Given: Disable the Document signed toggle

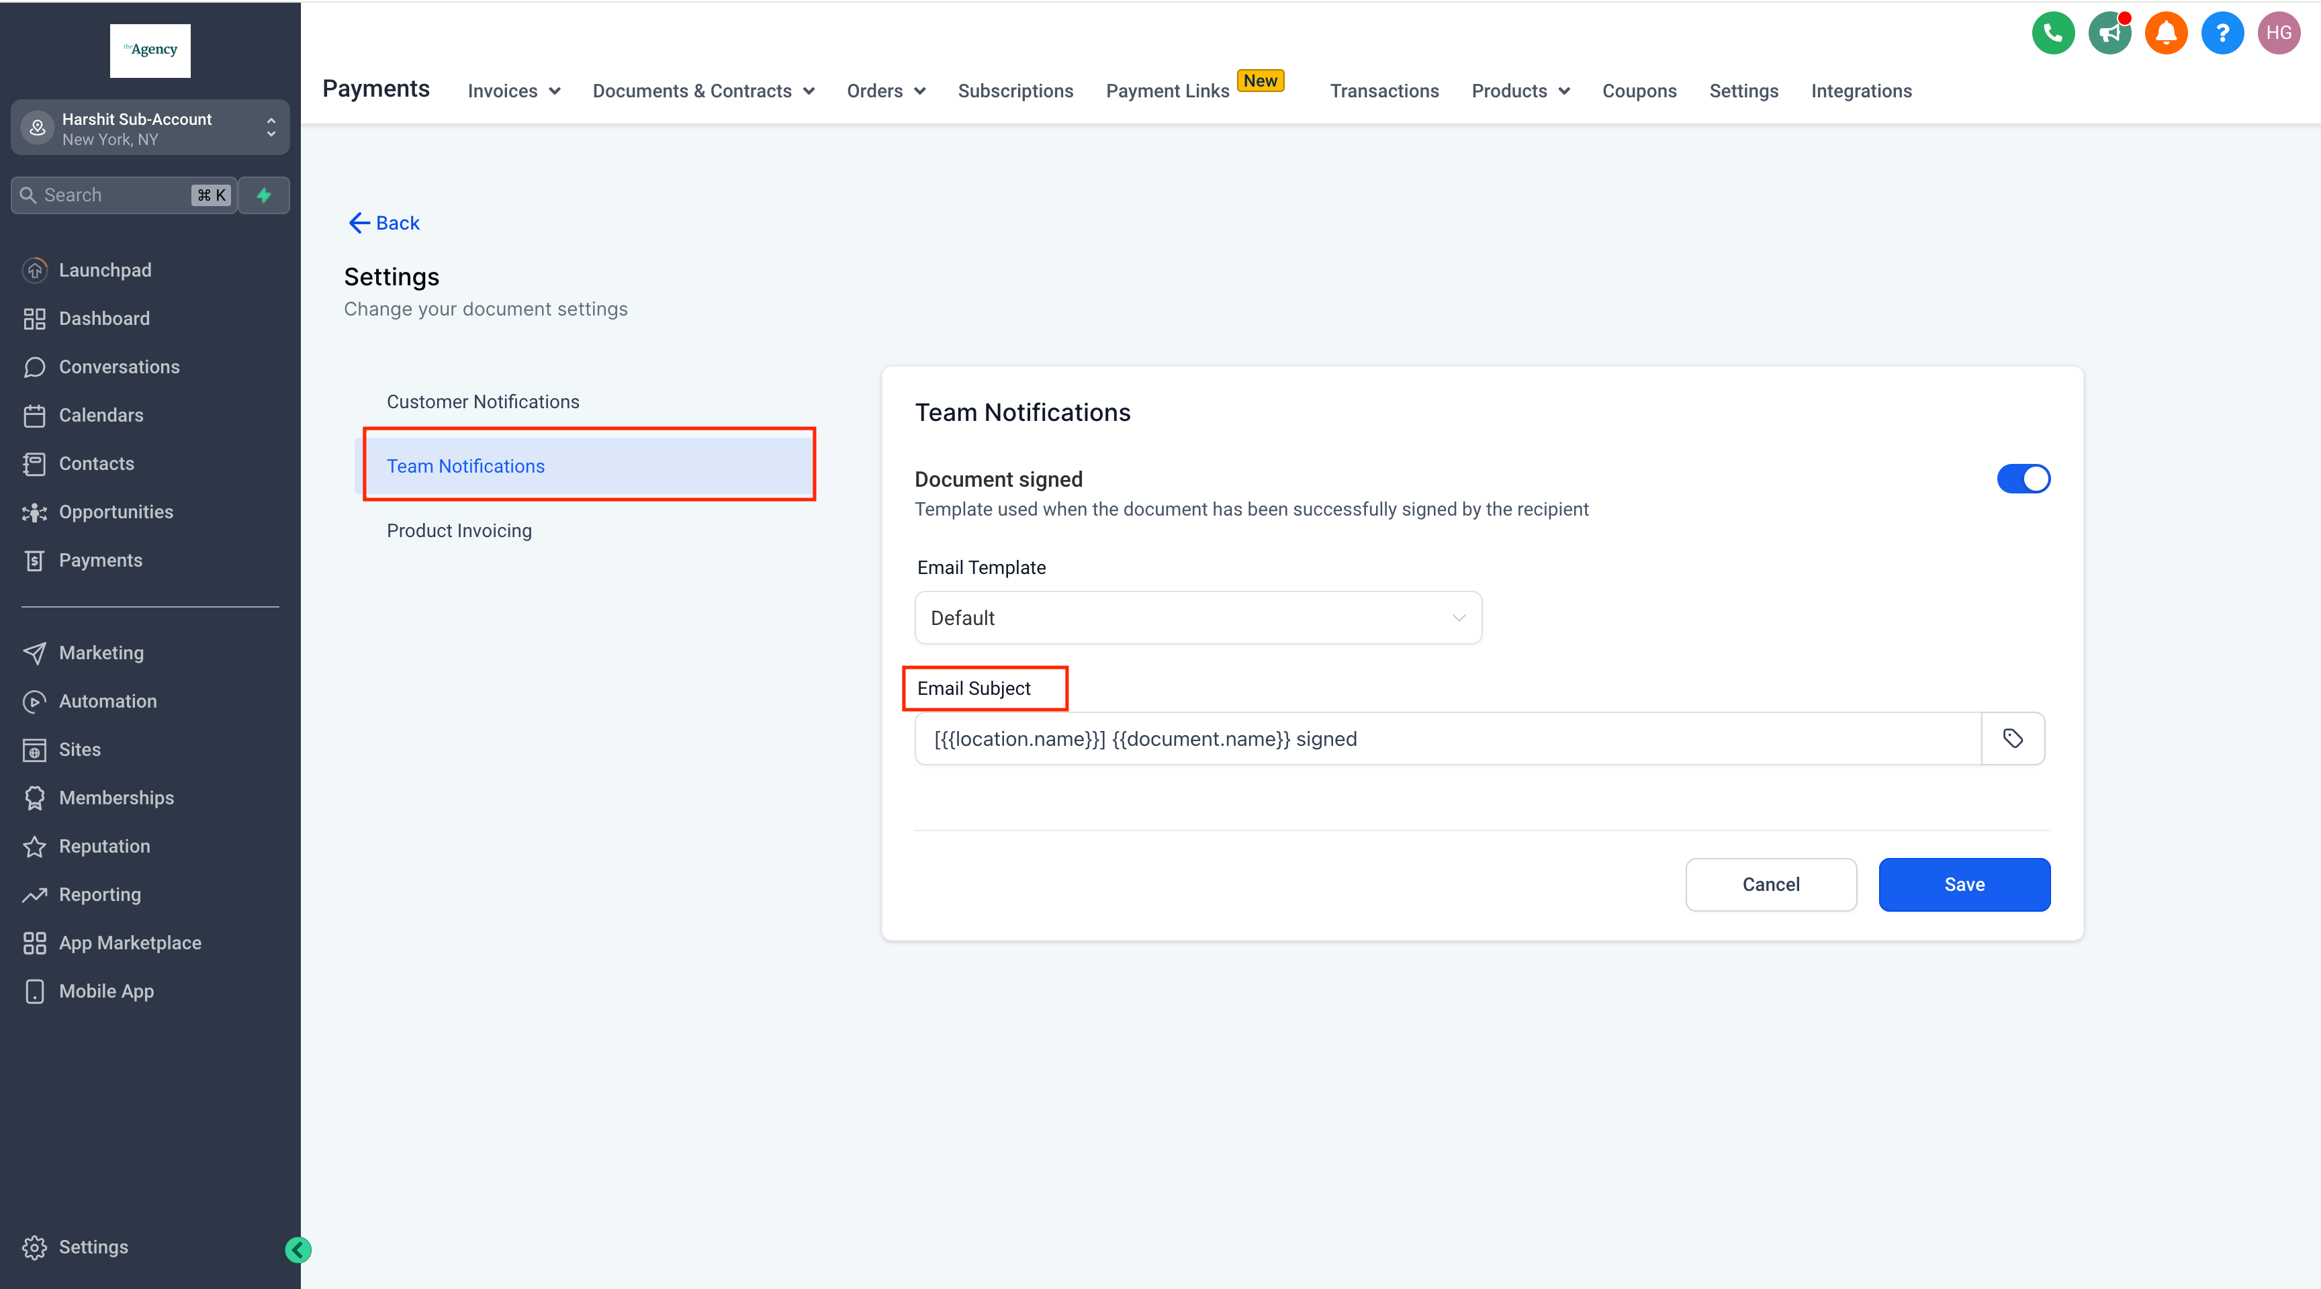Looking at the screenshot, I should (x=2023, y=479).
